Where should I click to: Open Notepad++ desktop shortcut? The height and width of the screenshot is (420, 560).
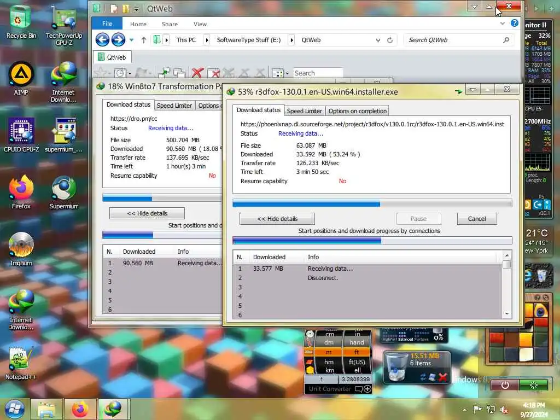coord(21,363)
